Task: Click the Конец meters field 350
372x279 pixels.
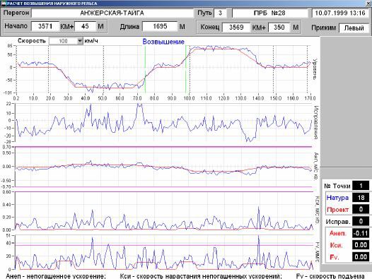Action: (279, 27)
